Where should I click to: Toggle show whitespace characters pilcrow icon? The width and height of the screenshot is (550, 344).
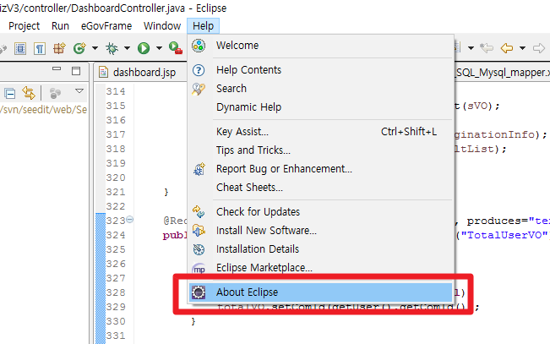[x=40, y=48]
